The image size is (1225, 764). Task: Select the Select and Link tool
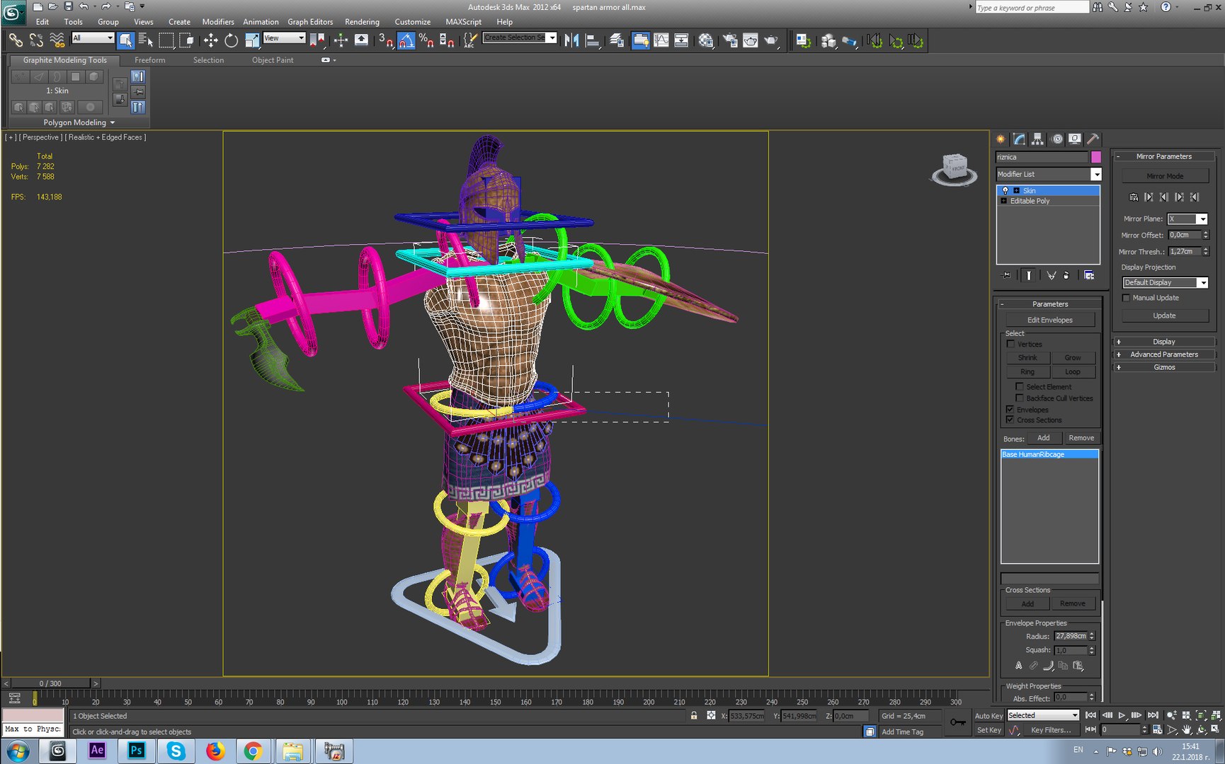tap(16, 40)
